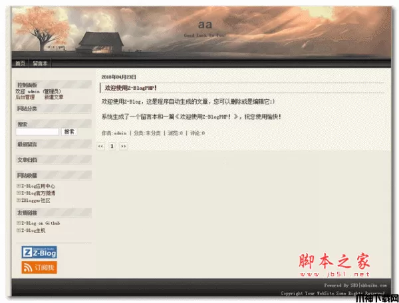The width and height of the screenshot is (399, 303).
Task: Click the 网站收藏 sidebar heading
Action: tap(27, 176)
